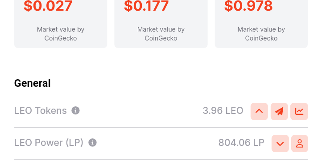Click "Market value by" under $0.027

pos(61,29)
